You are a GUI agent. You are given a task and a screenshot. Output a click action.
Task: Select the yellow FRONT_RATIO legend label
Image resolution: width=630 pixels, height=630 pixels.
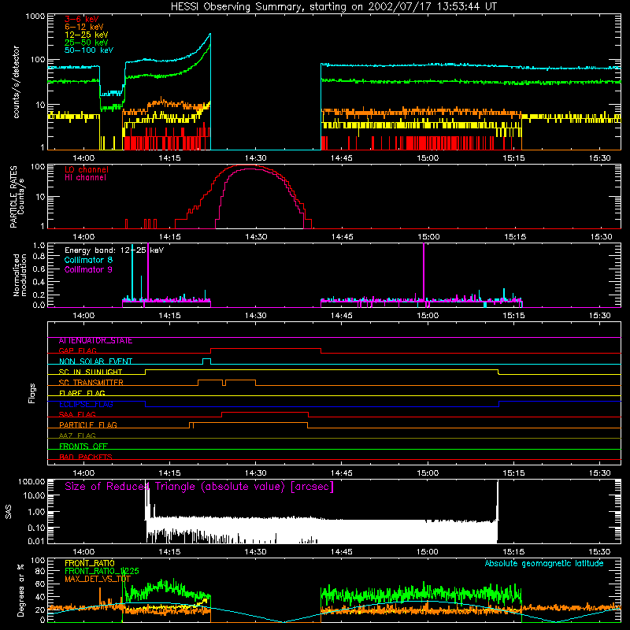(x=90, y=563)
